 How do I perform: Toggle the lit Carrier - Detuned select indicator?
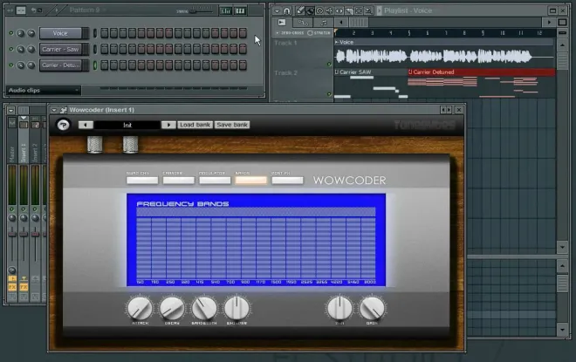(x=95, y=65)
